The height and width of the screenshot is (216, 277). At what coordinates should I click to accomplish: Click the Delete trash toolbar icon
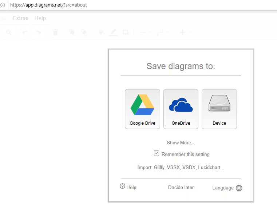pos(55,32)
